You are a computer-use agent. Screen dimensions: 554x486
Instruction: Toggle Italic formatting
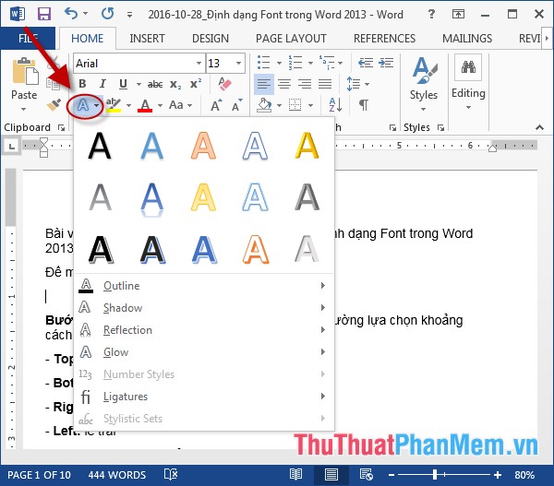click(x=102, y=84)
